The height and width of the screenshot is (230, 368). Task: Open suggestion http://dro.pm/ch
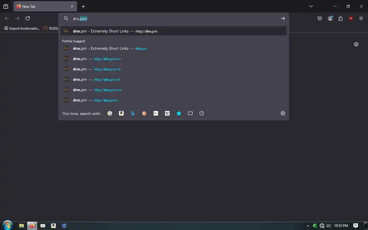pos(174,69)
